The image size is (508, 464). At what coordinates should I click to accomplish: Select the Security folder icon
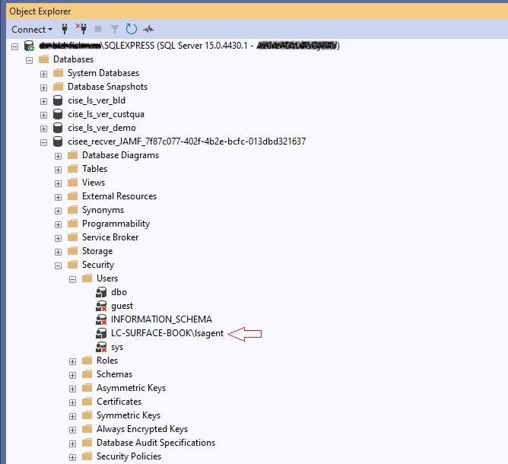72,265
